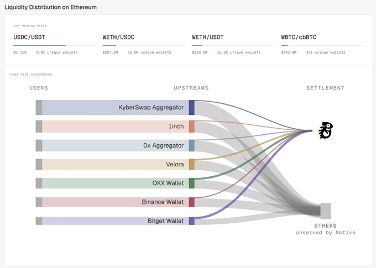376x268 pixels.
Task: Click the "UPSTREAMS" column header
Action: [x=191, y=88]
